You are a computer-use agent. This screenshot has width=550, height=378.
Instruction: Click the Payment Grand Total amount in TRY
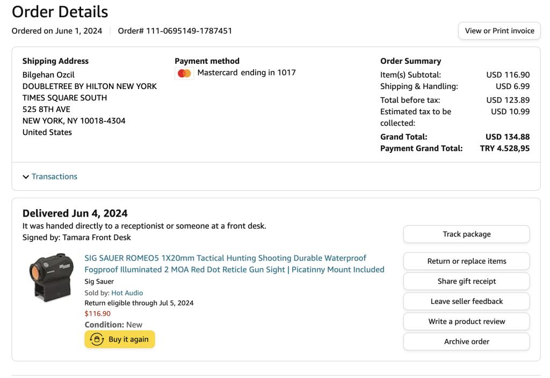click(504, 149)
